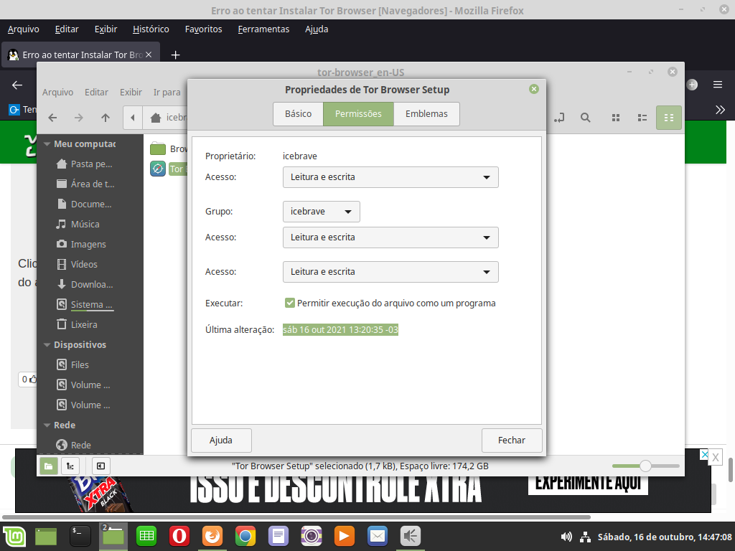The height and width of the screenshot is (551, 735).
Task: Switch Nemo to compact view
Action: tap(669, 118)
